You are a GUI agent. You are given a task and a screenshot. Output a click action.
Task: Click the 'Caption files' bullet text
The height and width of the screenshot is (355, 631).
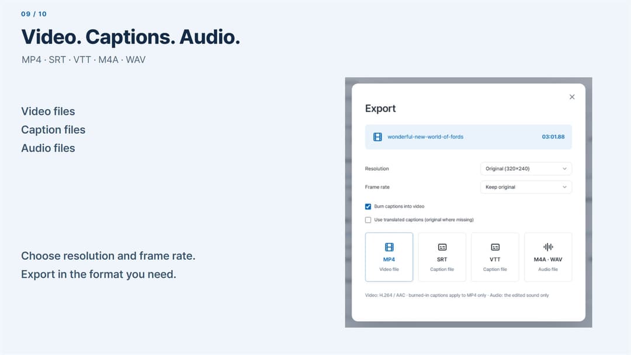pyautogui.click(x=54, y=130)
